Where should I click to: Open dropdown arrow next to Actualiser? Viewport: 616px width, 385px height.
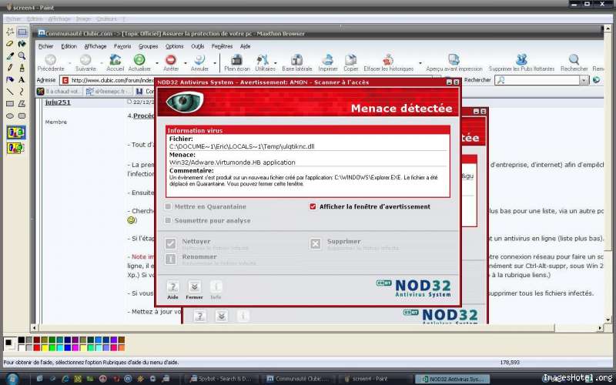click(156, 62)
